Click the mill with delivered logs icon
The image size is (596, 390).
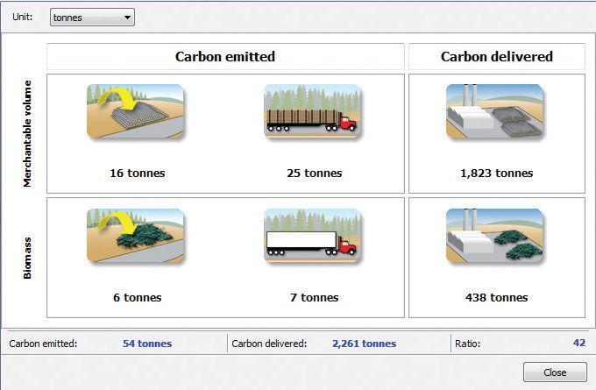click(x=495, y=112)
